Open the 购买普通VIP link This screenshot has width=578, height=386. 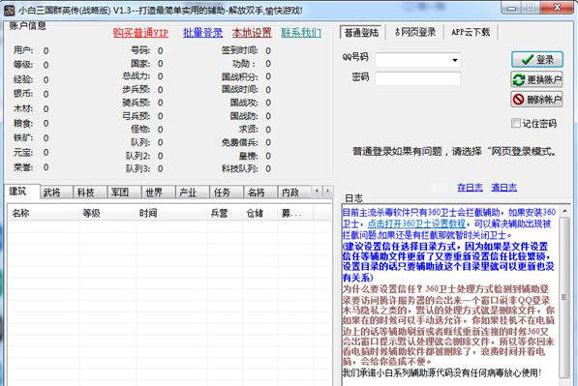pos(140,33)
